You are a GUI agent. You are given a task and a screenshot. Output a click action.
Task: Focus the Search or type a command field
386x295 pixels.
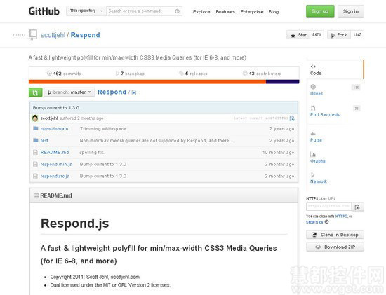click(145, 11)
